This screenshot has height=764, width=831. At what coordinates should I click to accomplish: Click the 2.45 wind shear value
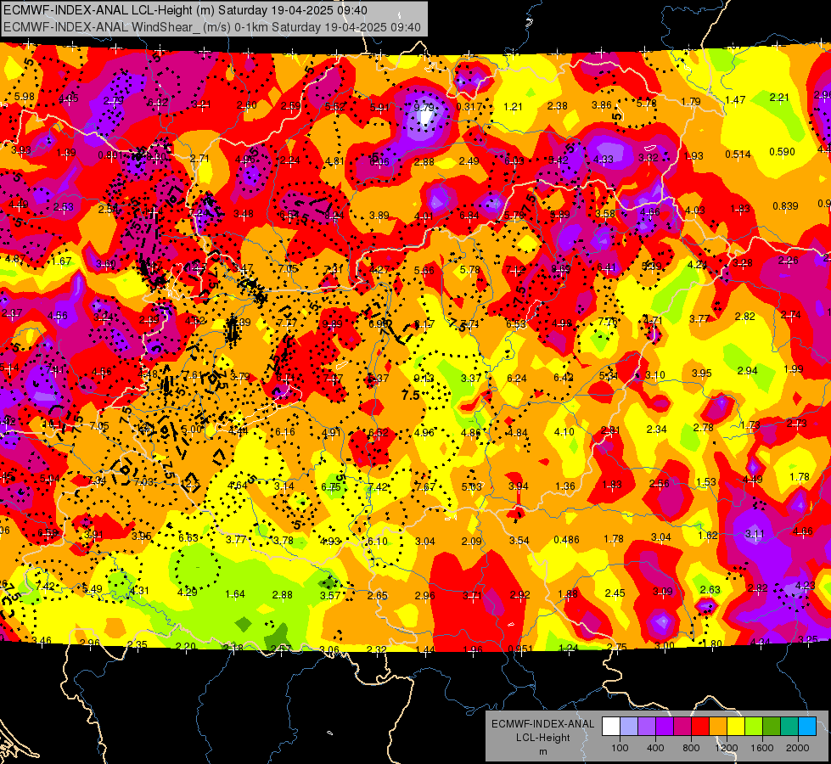coord(615,593)
